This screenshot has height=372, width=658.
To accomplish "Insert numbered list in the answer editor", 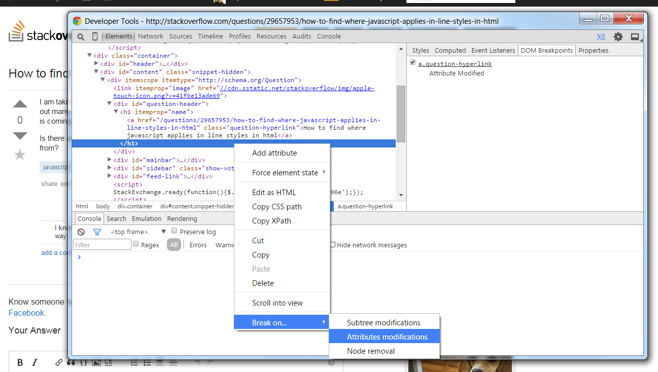I will tap(134, 362).
